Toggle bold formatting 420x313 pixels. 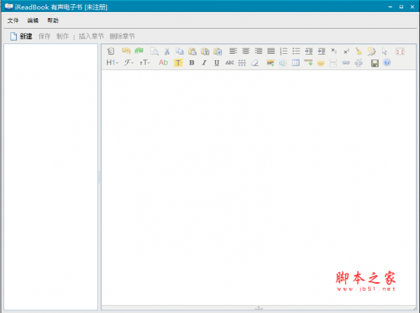(x=192, y=63)
